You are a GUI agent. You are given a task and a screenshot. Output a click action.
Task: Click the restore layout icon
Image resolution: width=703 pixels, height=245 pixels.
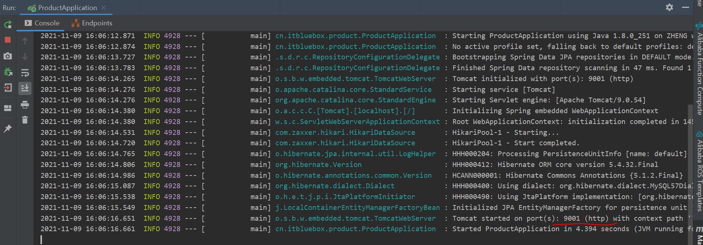pos(7,108)
